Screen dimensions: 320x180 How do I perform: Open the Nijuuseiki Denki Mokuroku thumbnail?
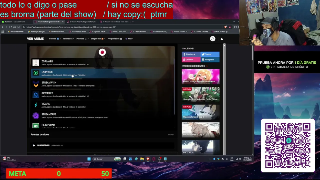point(200,94)
